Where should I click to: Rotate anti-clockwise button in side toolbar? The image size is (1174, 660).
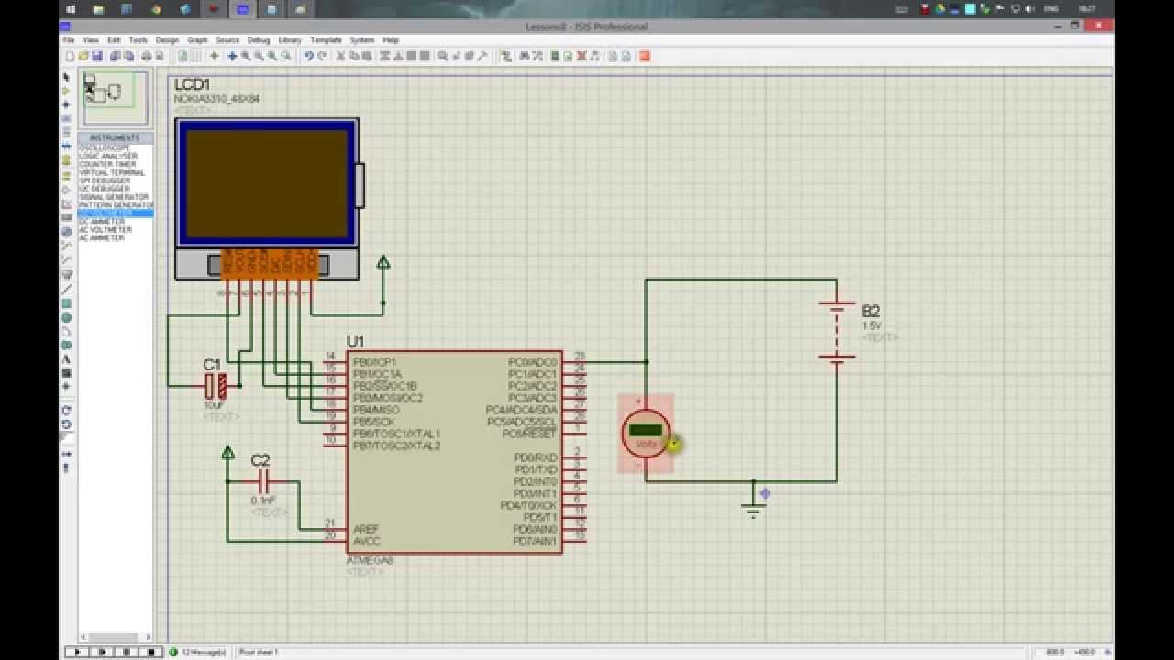click(66, 425)
